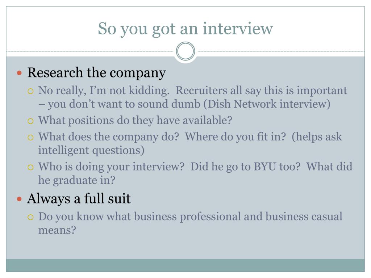Click the text "What positions do they have available?"

tap(135, 121)
